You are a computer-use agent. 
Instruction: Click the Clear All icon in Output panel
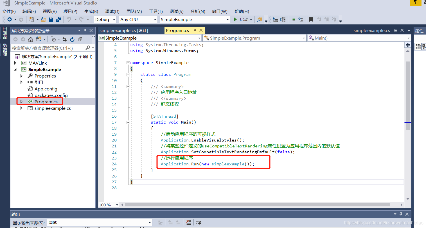[188, 222]
